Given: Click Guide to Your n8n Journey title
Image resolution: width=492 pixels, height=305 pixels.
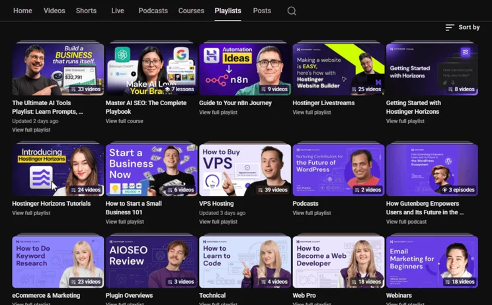Looking at the screenshot, I should tap(235, 103).
